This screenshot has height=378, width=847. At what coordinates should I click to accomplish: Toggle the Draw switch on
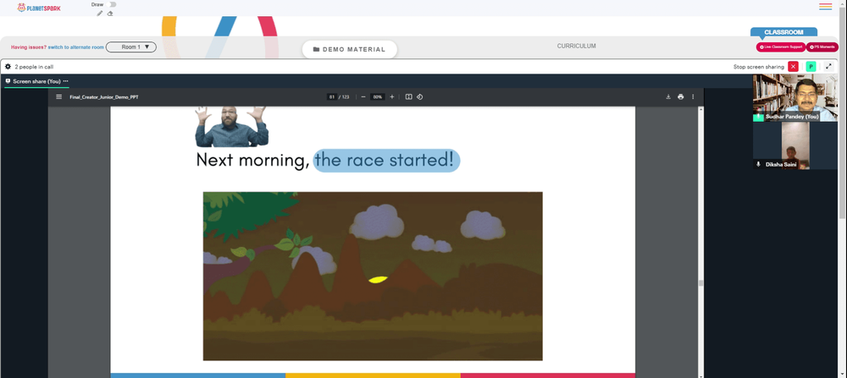(x=113, y=4)
